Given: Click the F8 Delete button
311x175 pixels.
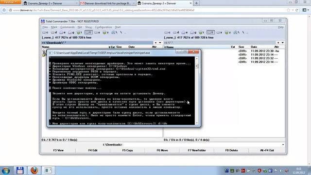Looking at the screenshot, I should [231, 150].
